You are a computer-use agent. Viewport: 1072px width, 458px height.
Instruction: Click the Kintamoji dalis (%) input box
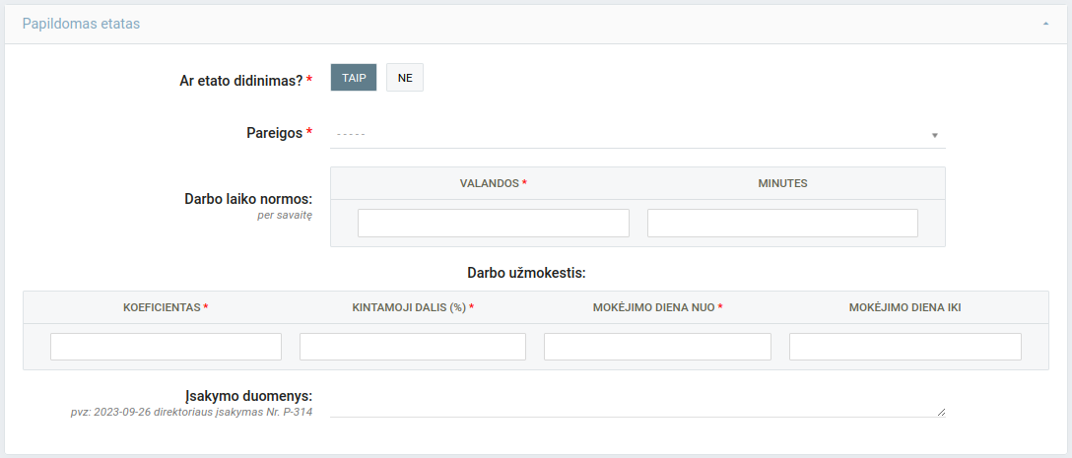coord(413,347)
